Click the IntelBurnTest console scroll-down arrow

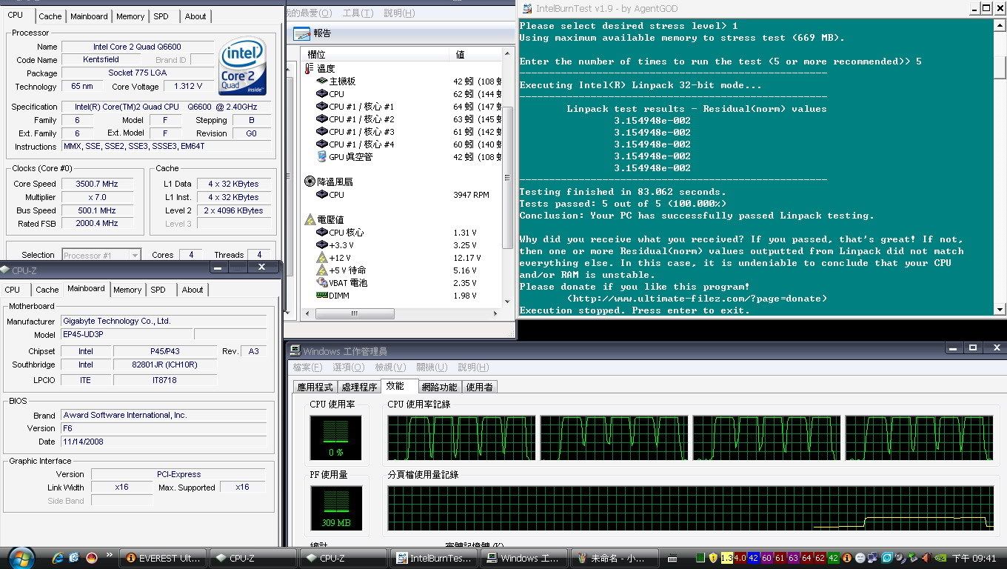pyautogui.click(x=1000, y=310)
